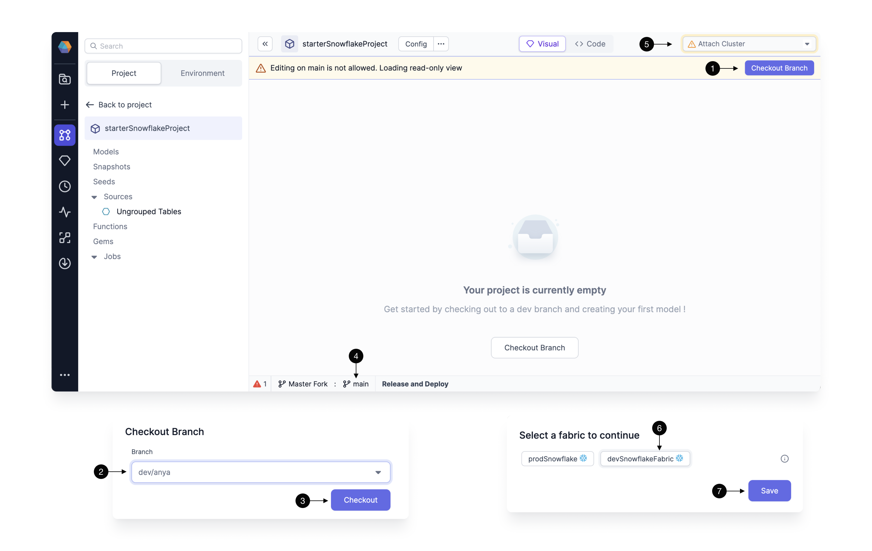Viewport: 872px width, 551px height.
Task: Click the main branch in the footer
Action: [x=356, y=384]
